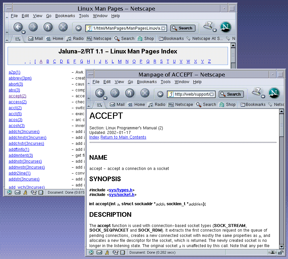Open URL history dropdown in ACCEPT window
The width and height of the screenshot is (288, 259).
[212, 94]
